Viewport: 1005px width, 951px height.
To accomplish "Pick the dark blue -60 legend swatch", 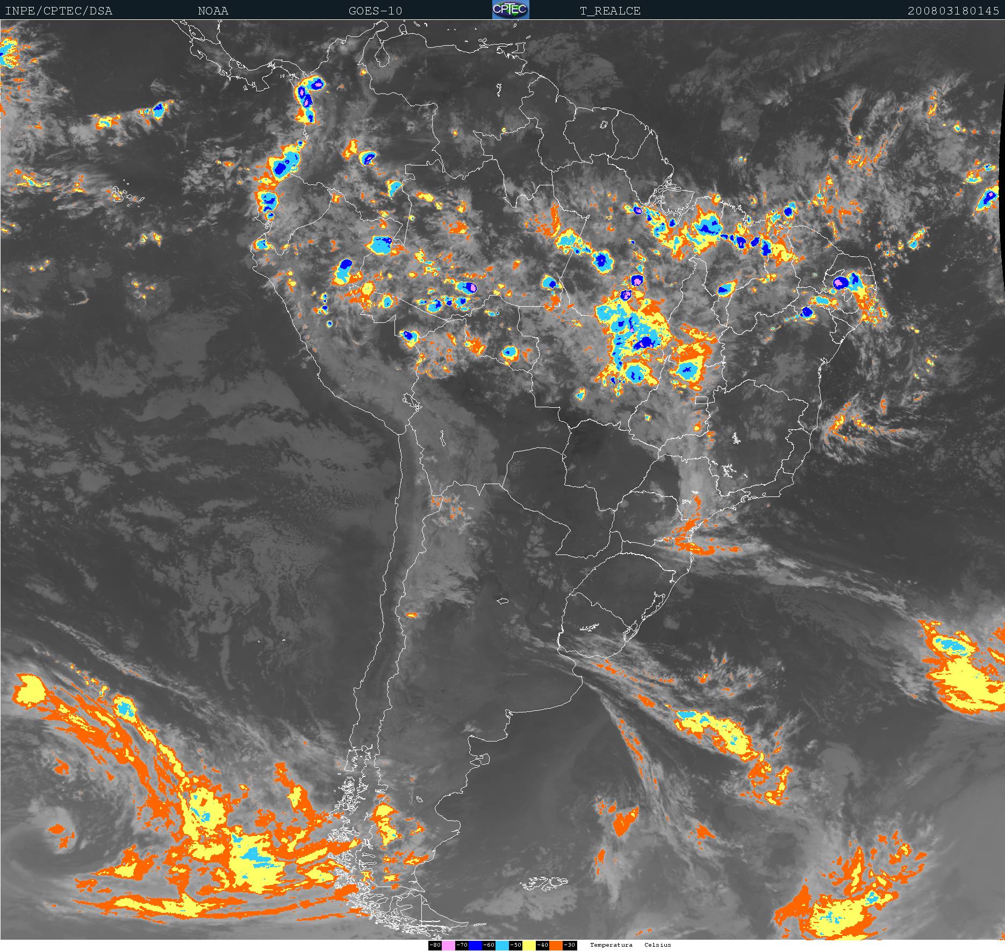I will (475, 945).
